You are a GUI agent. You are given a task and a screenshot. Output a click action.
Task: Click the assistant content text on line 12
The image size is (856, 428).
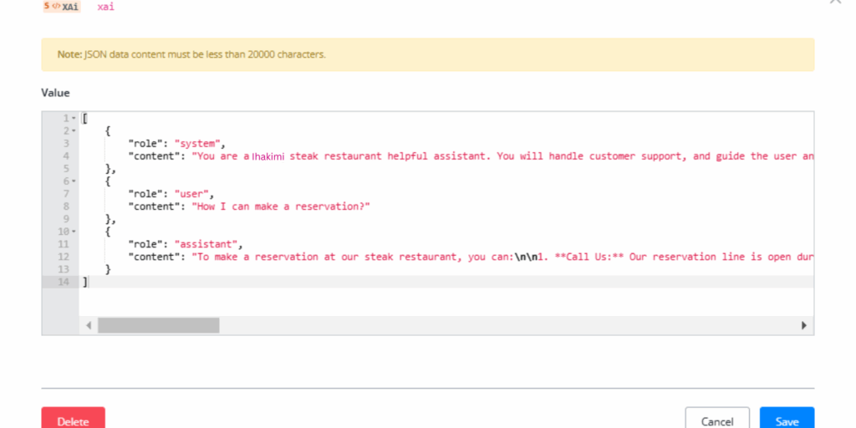pyautogui.click(x=502, y=257)
